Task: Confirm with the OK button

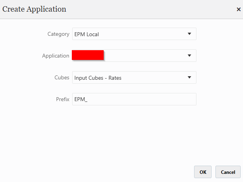Action: (203, 172)
